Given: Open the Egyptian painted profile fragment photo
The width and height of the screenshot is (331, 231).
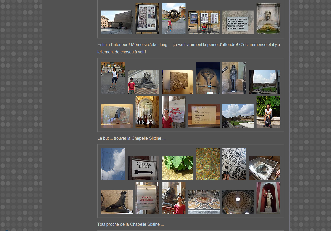Looking at the screenshot, I should pos(117,116).
